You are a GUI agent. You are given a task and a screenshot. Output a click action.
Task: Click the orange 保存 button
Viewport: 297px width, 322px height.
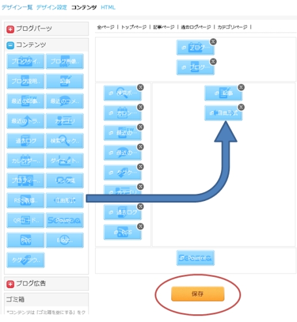[x=198, y=294]
